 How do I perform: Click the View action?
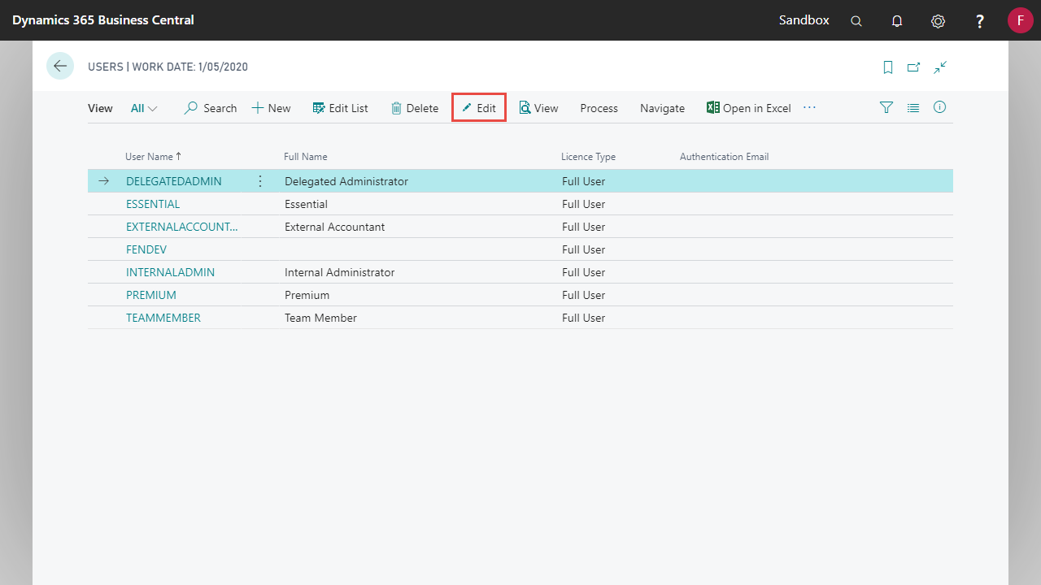[539, 108]
